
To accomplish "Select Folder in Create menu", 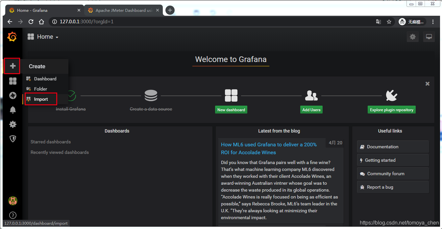I will click(x=45, y=89).
